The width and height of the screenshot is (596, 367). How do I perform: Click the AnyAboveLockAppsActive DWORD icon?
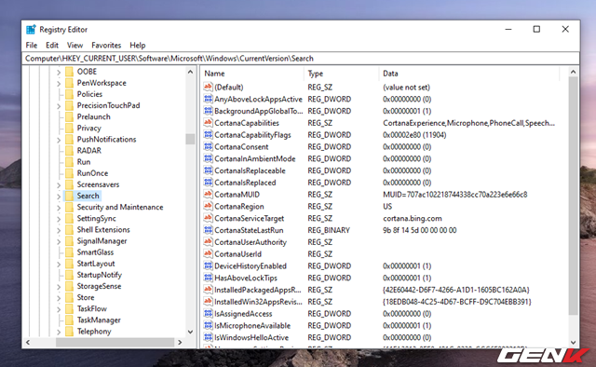208,99
